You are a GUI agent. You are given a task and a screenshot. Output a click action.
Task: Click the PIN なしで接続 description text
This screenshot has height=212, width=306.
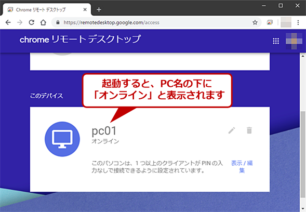point(157,167)
